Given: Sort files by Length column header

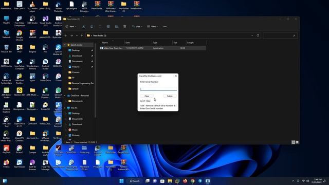Looking at the screenshot, I should tap(196, 43).
